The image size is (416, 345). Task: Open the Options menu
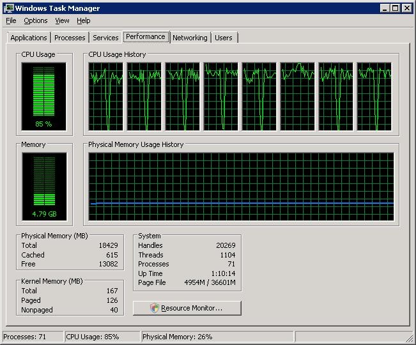[36, 20]
